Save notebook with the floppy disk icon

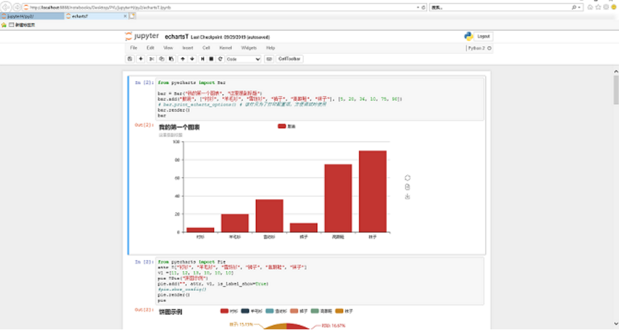click(129, 59)
